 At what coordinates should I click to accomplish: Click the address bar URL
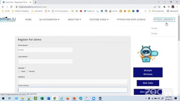pyautogui.click(x=33, y=7)
